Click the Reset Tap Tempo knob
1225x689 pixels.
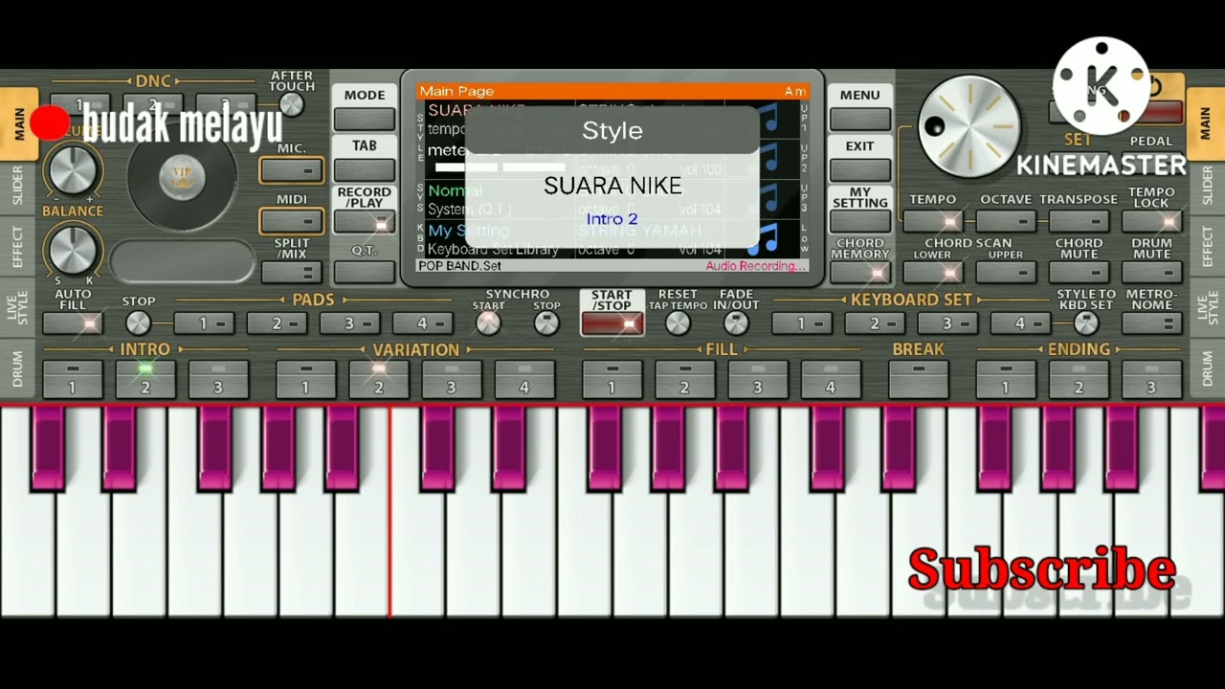tap(678, 323)
